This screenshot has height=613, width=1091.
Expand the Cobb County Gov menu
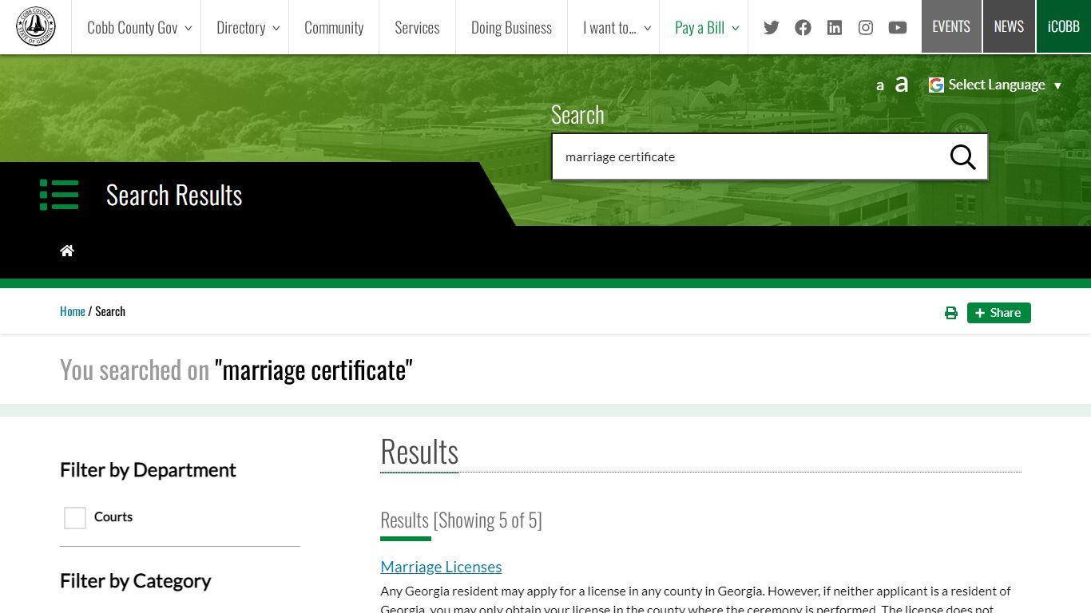point(139,28)
